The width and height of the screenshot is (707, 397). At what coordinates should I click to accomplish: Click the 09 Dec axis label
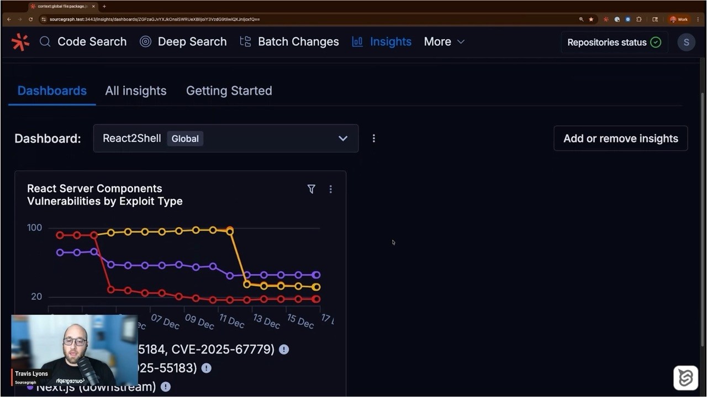(x=199, y=321)
